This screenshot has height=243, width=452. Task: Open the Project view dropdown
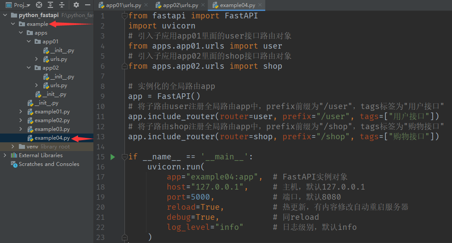(x=18, y=5)
